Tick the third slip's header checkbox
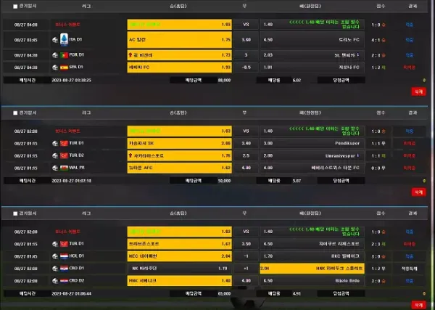 point(15,213)
